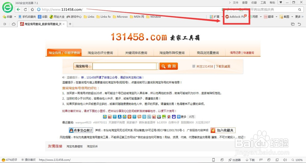Screen dimensions: 306x163
Task: Open the 工具 menu
Action: 263,2
